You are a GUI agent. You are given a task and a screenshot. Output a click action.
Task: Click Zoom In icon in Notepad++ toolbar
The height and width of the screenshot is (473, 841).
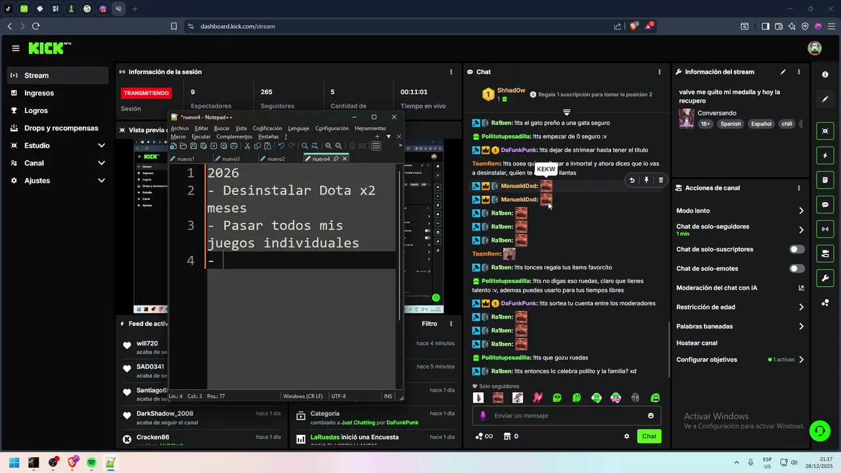[329, 146]
